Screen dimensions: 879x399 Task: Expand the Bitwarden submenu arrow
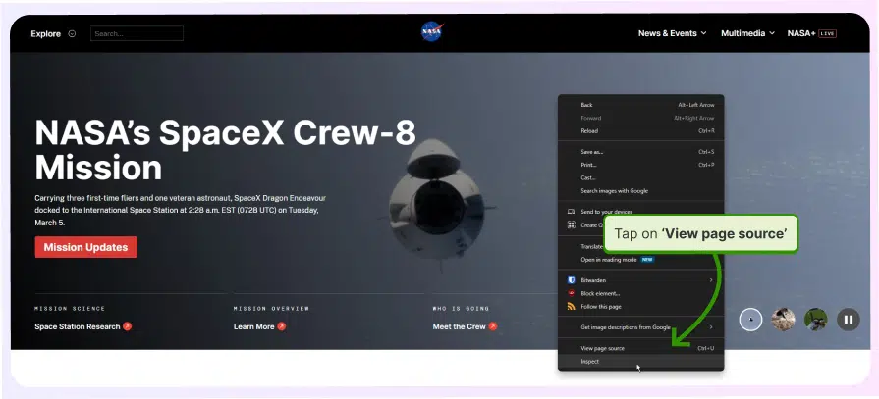(711, 279)
